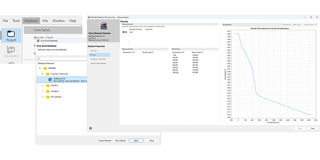Click Model Data temperature value 400.000
Image resolution: width=320 pixels, height=160 pixels.
point(175,65)
